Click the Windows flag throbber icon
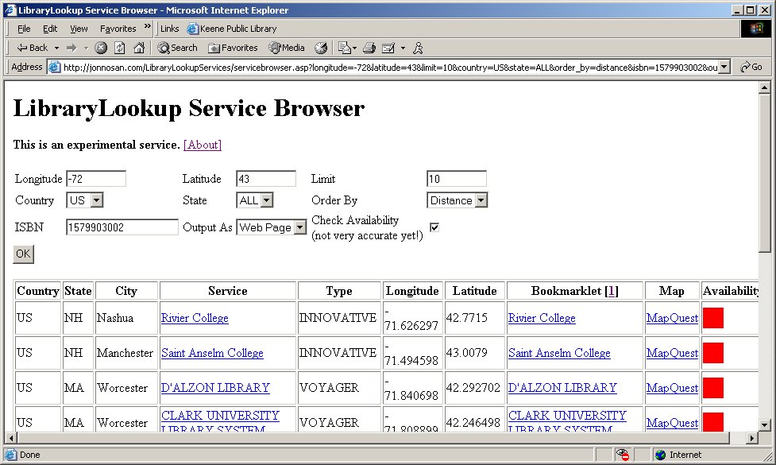776x465 pixels. tap(755, 29)
